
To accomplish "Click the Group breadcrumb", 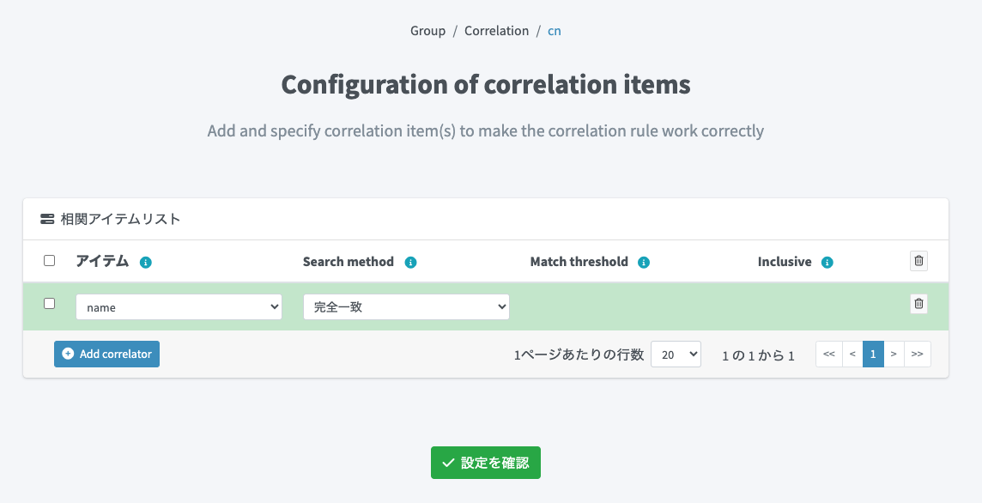I will [427, 31].
